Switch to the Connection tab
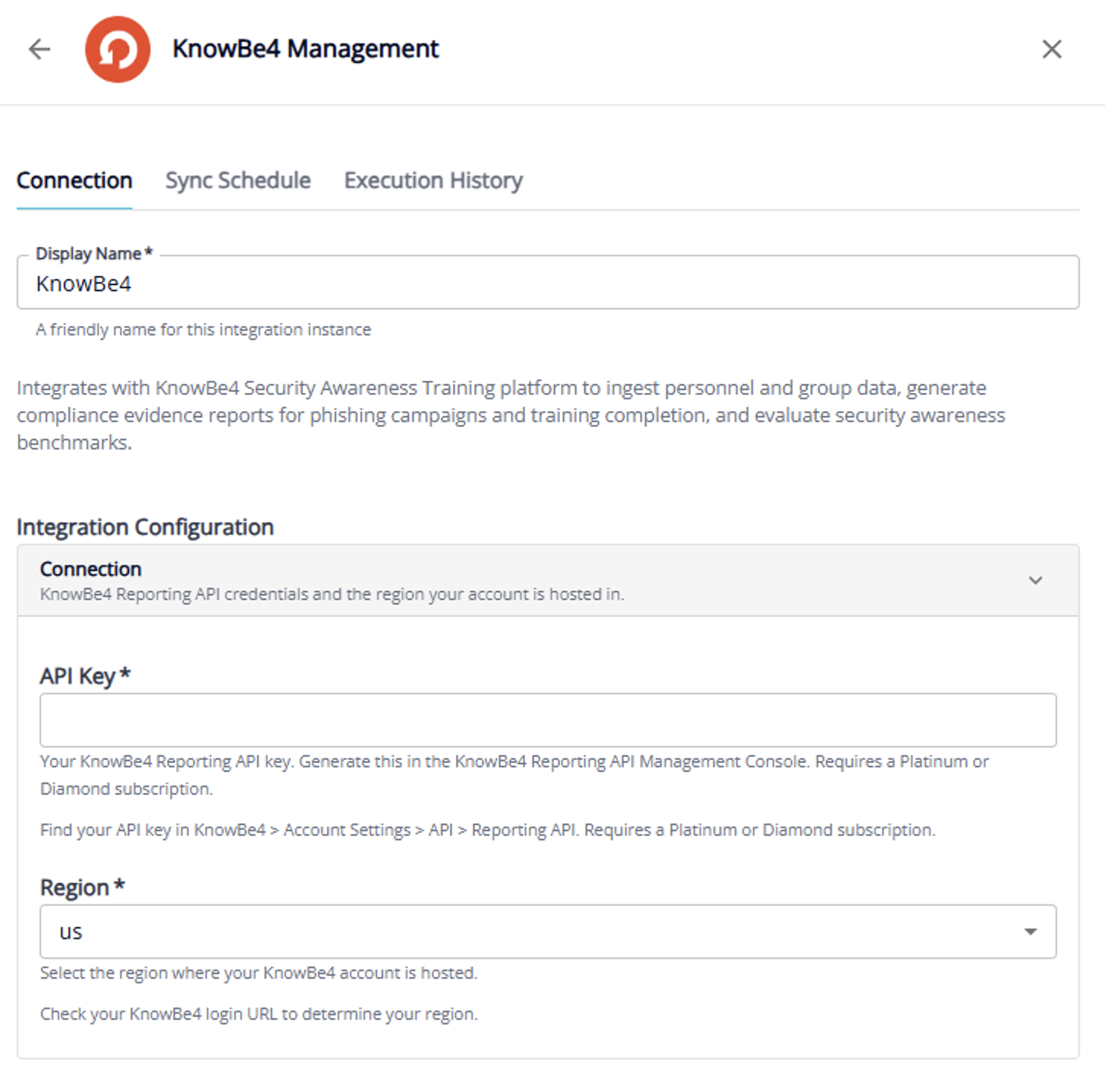 coord(74,181)
